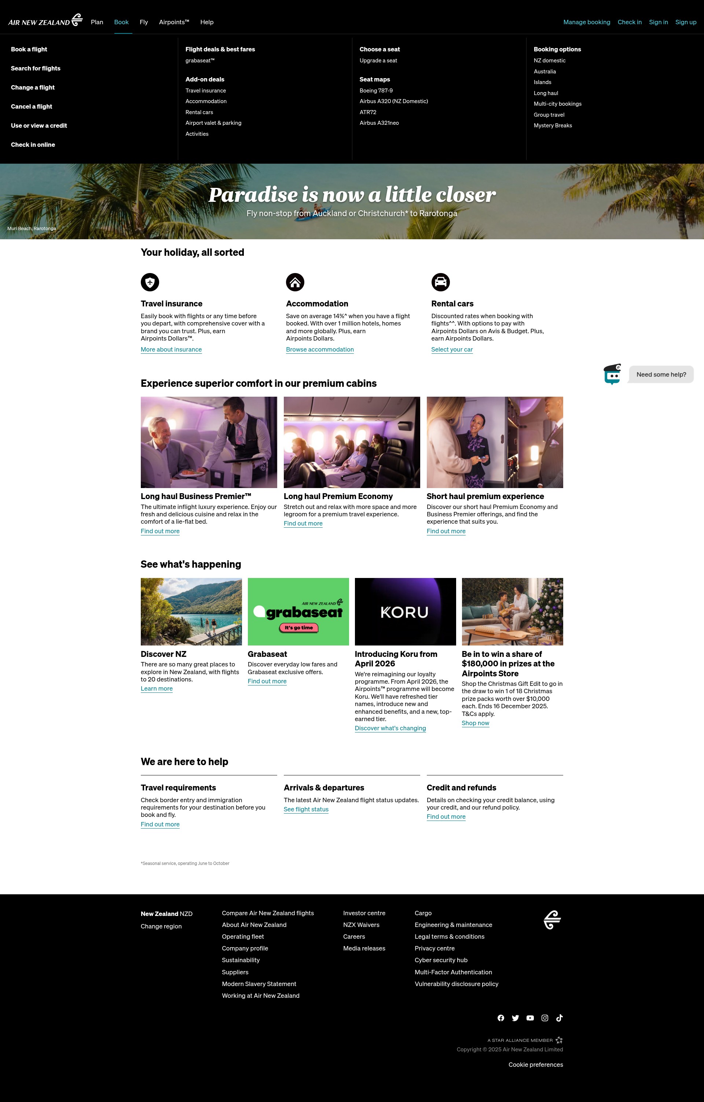Open the Business Premier cabin photo
This screenshot has width=704, height=1102.
pos(209,442)
